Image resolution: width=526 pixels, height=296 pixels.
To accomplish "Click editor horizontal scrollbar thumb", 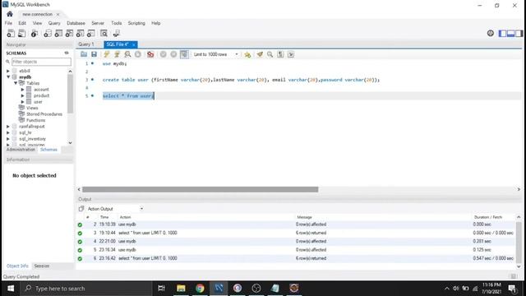I will pos(201,190).
